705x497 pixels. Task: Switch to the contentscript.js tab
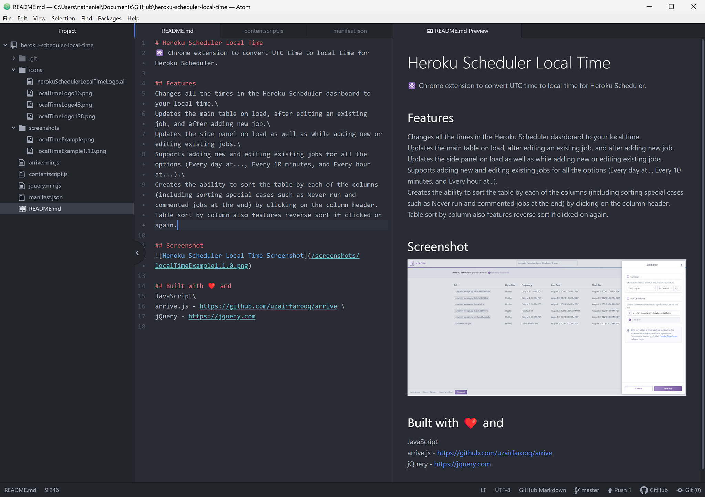263,31
